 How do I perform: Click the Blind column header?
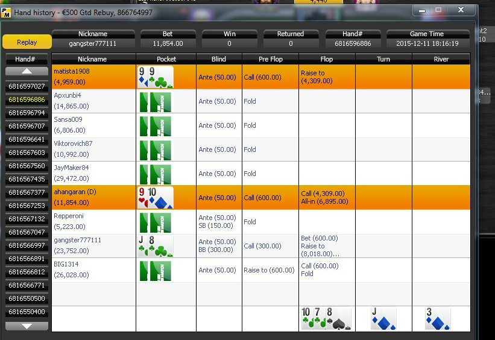[219, 59]
